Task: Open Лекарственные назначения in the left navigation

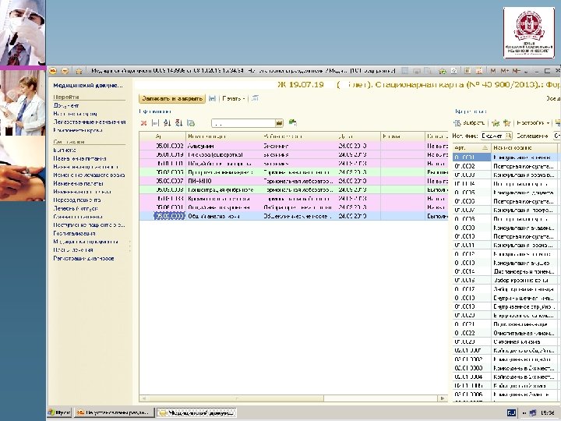Action: 88,122
